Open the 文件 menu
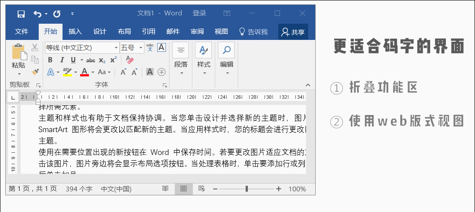This screenshot has height=212, width=475. coord(22,32)
